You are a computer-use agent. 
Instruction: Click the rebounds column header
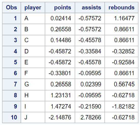tap(121, 8)
